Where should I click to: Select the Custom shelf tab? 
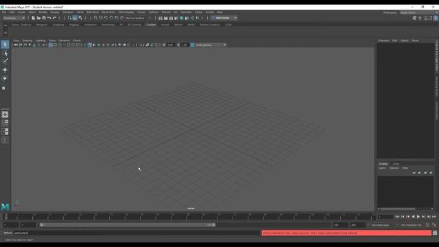pyautogui.click(x=151, y=25)
